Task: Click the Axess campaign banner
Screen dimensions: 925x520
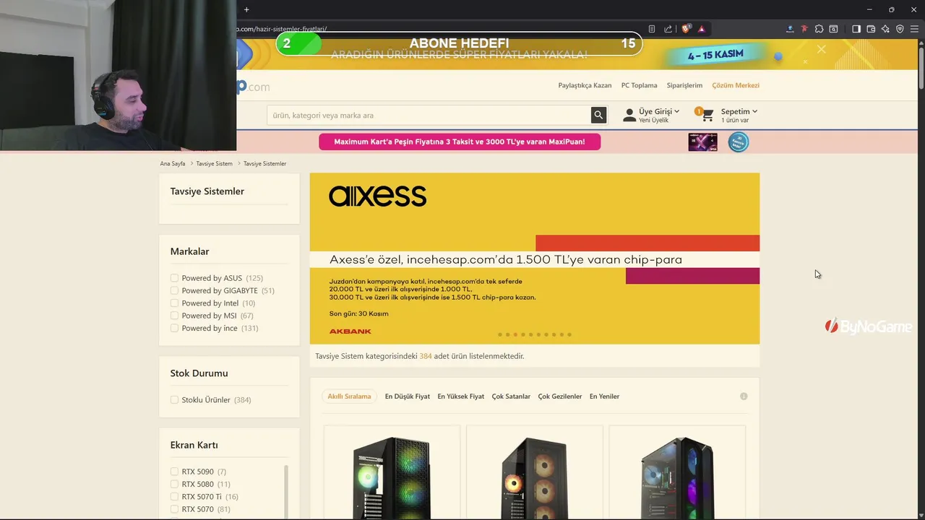Action: pyautogui.click(x=535, y=259)
